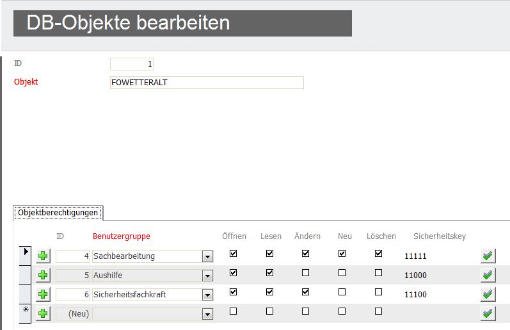Image resolution: width=510 pixels, height=330 pixels.
Task: Click green checkmark icon in new record row
Action: point(488,314)
